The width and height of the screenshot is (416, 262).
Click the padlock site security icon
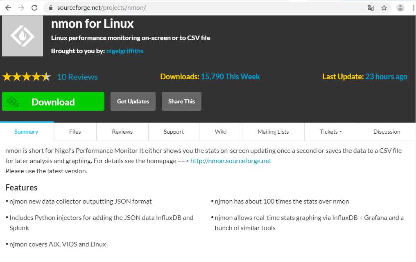point(51,8)
